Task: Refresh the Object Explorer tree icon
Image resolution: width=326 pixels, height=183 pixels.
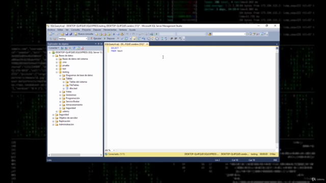Action: [78, 48]
